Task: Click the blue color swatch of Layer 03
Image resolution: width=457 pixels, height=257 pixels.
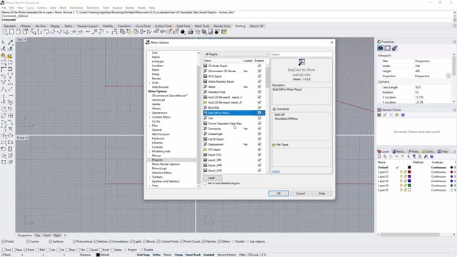Action: 409,181
